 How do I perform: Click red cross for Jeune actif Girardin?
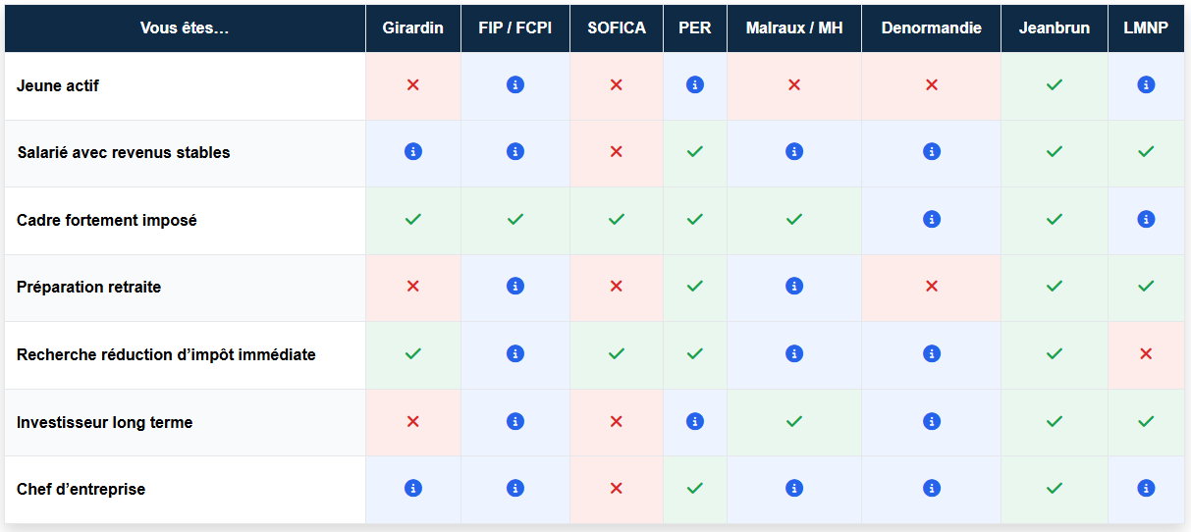pos(413,85)
